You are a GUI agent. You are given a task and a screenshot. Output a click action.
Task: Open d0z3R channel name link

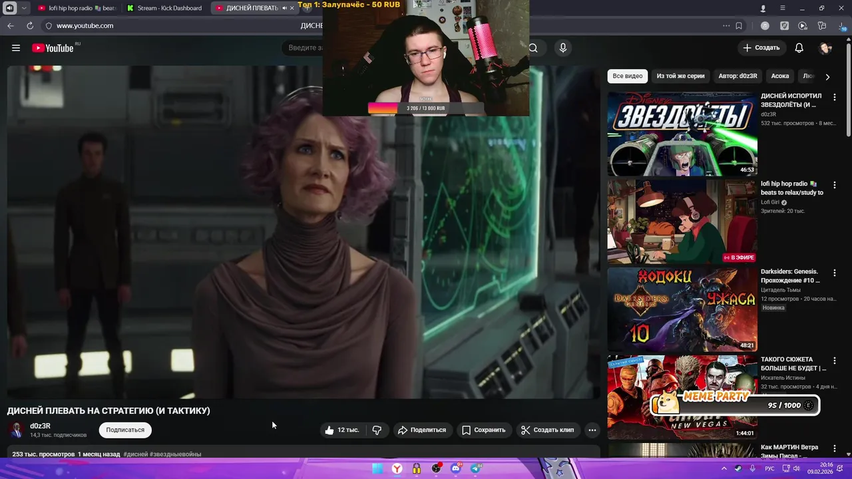pyautogui.click(x=40, y=426)
